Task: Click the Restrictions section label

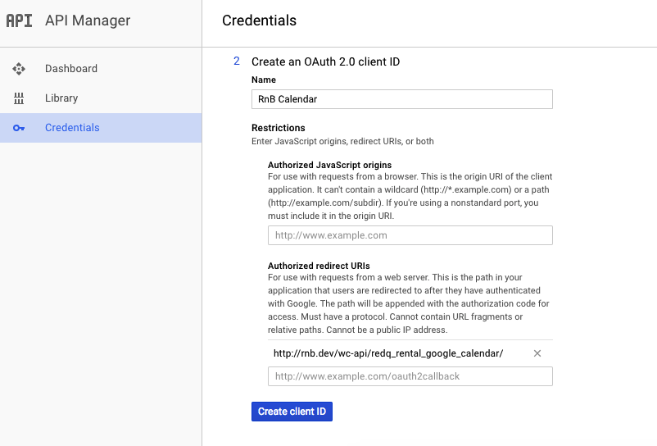Action: click(278, 128)
